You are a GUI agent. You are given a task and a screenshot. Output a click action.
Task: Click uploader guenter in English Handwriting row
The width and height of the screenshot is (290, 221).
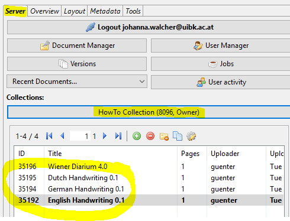[x=224, y=200]
